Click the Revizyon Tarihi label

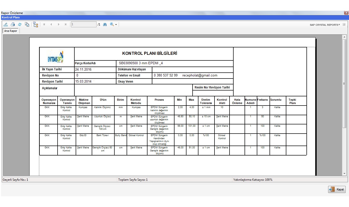pos(52,82)
